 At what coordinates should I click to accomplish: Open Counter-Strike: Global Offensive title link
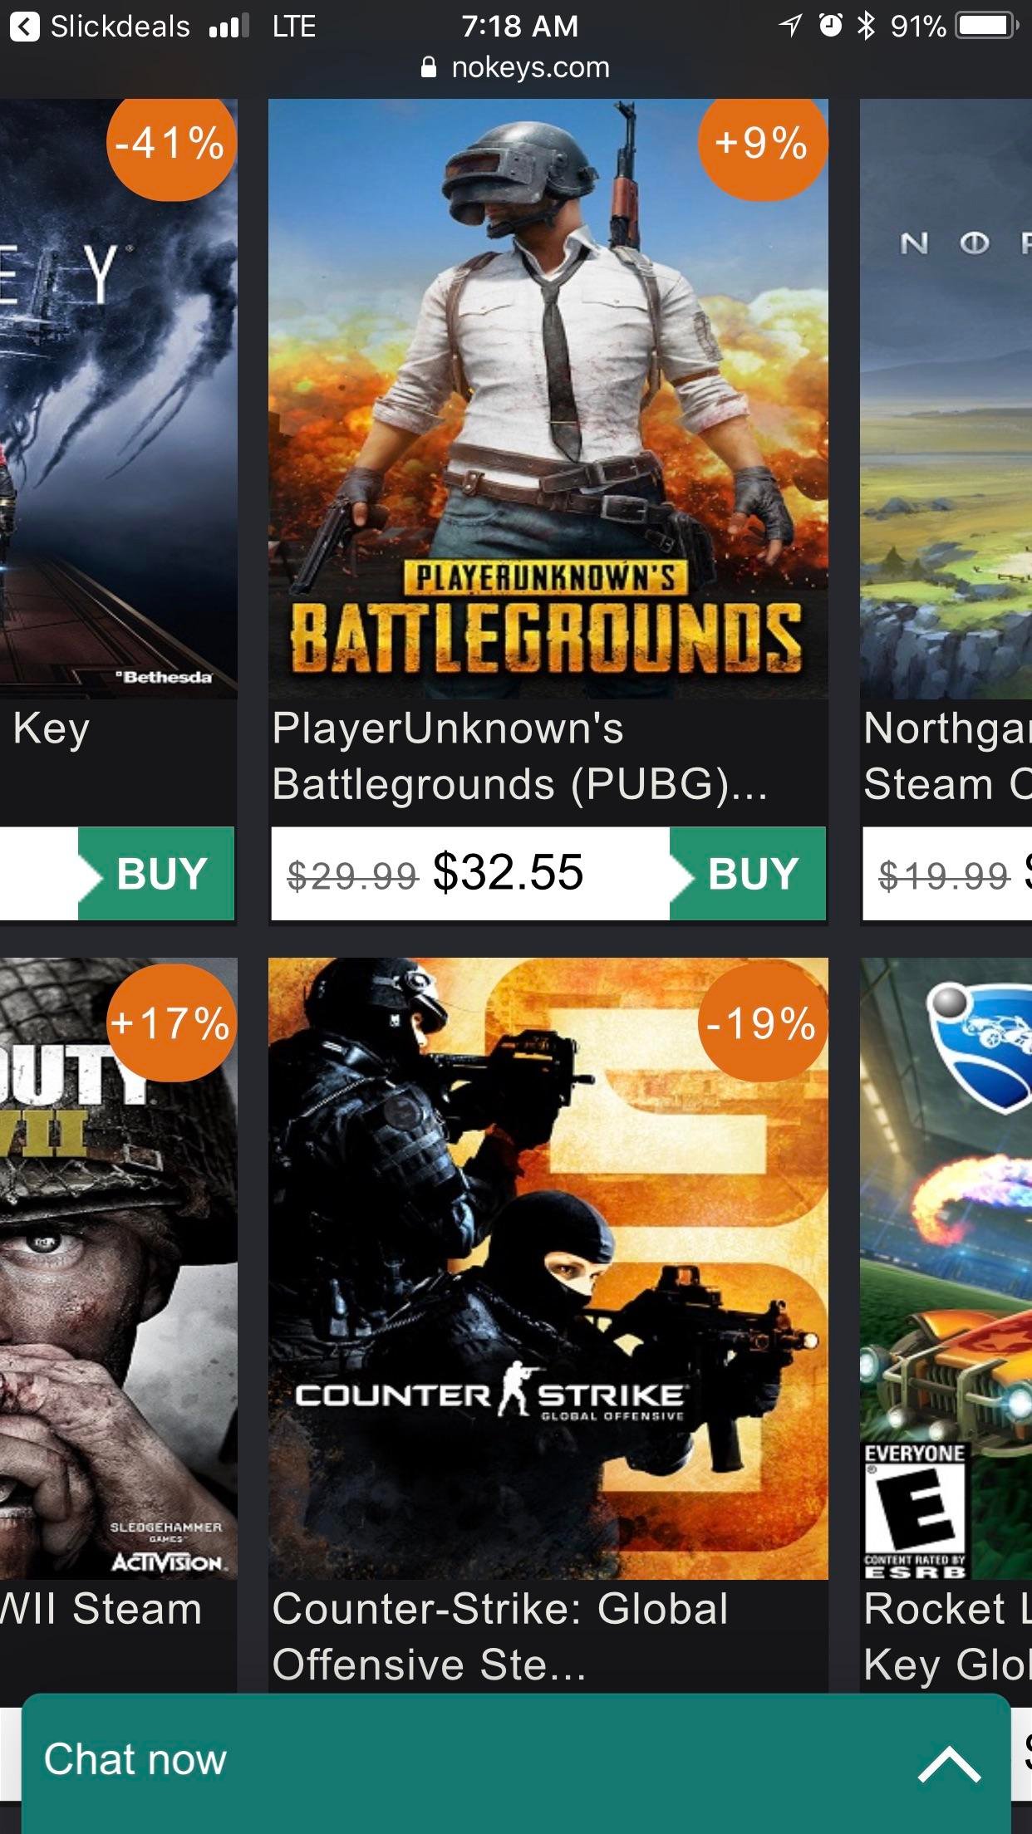click(500, 1635)
